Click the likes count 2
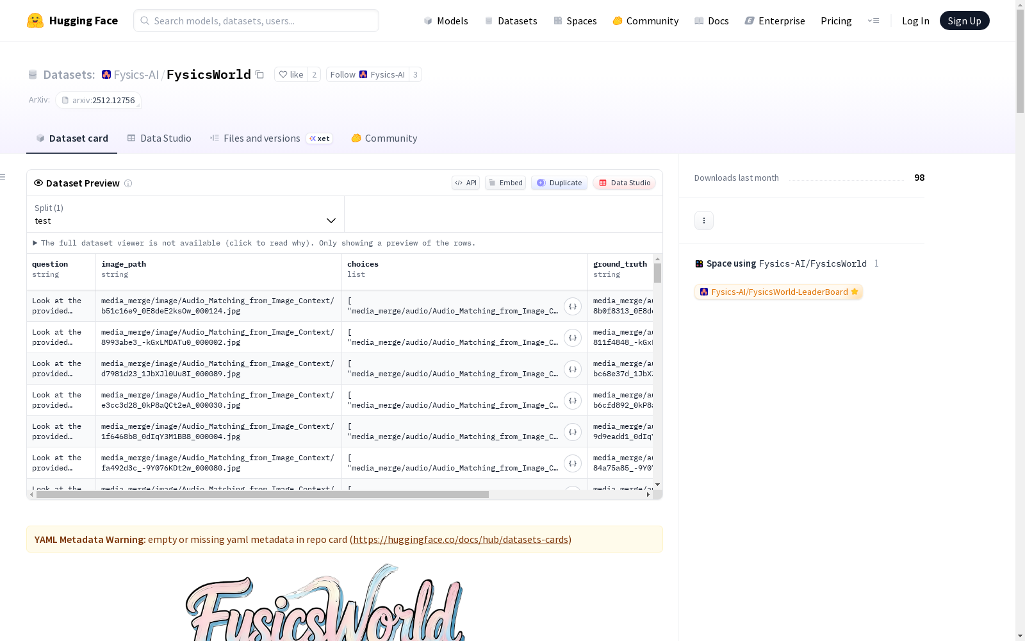Screen dimensions: 1025x641 point(314,74)
